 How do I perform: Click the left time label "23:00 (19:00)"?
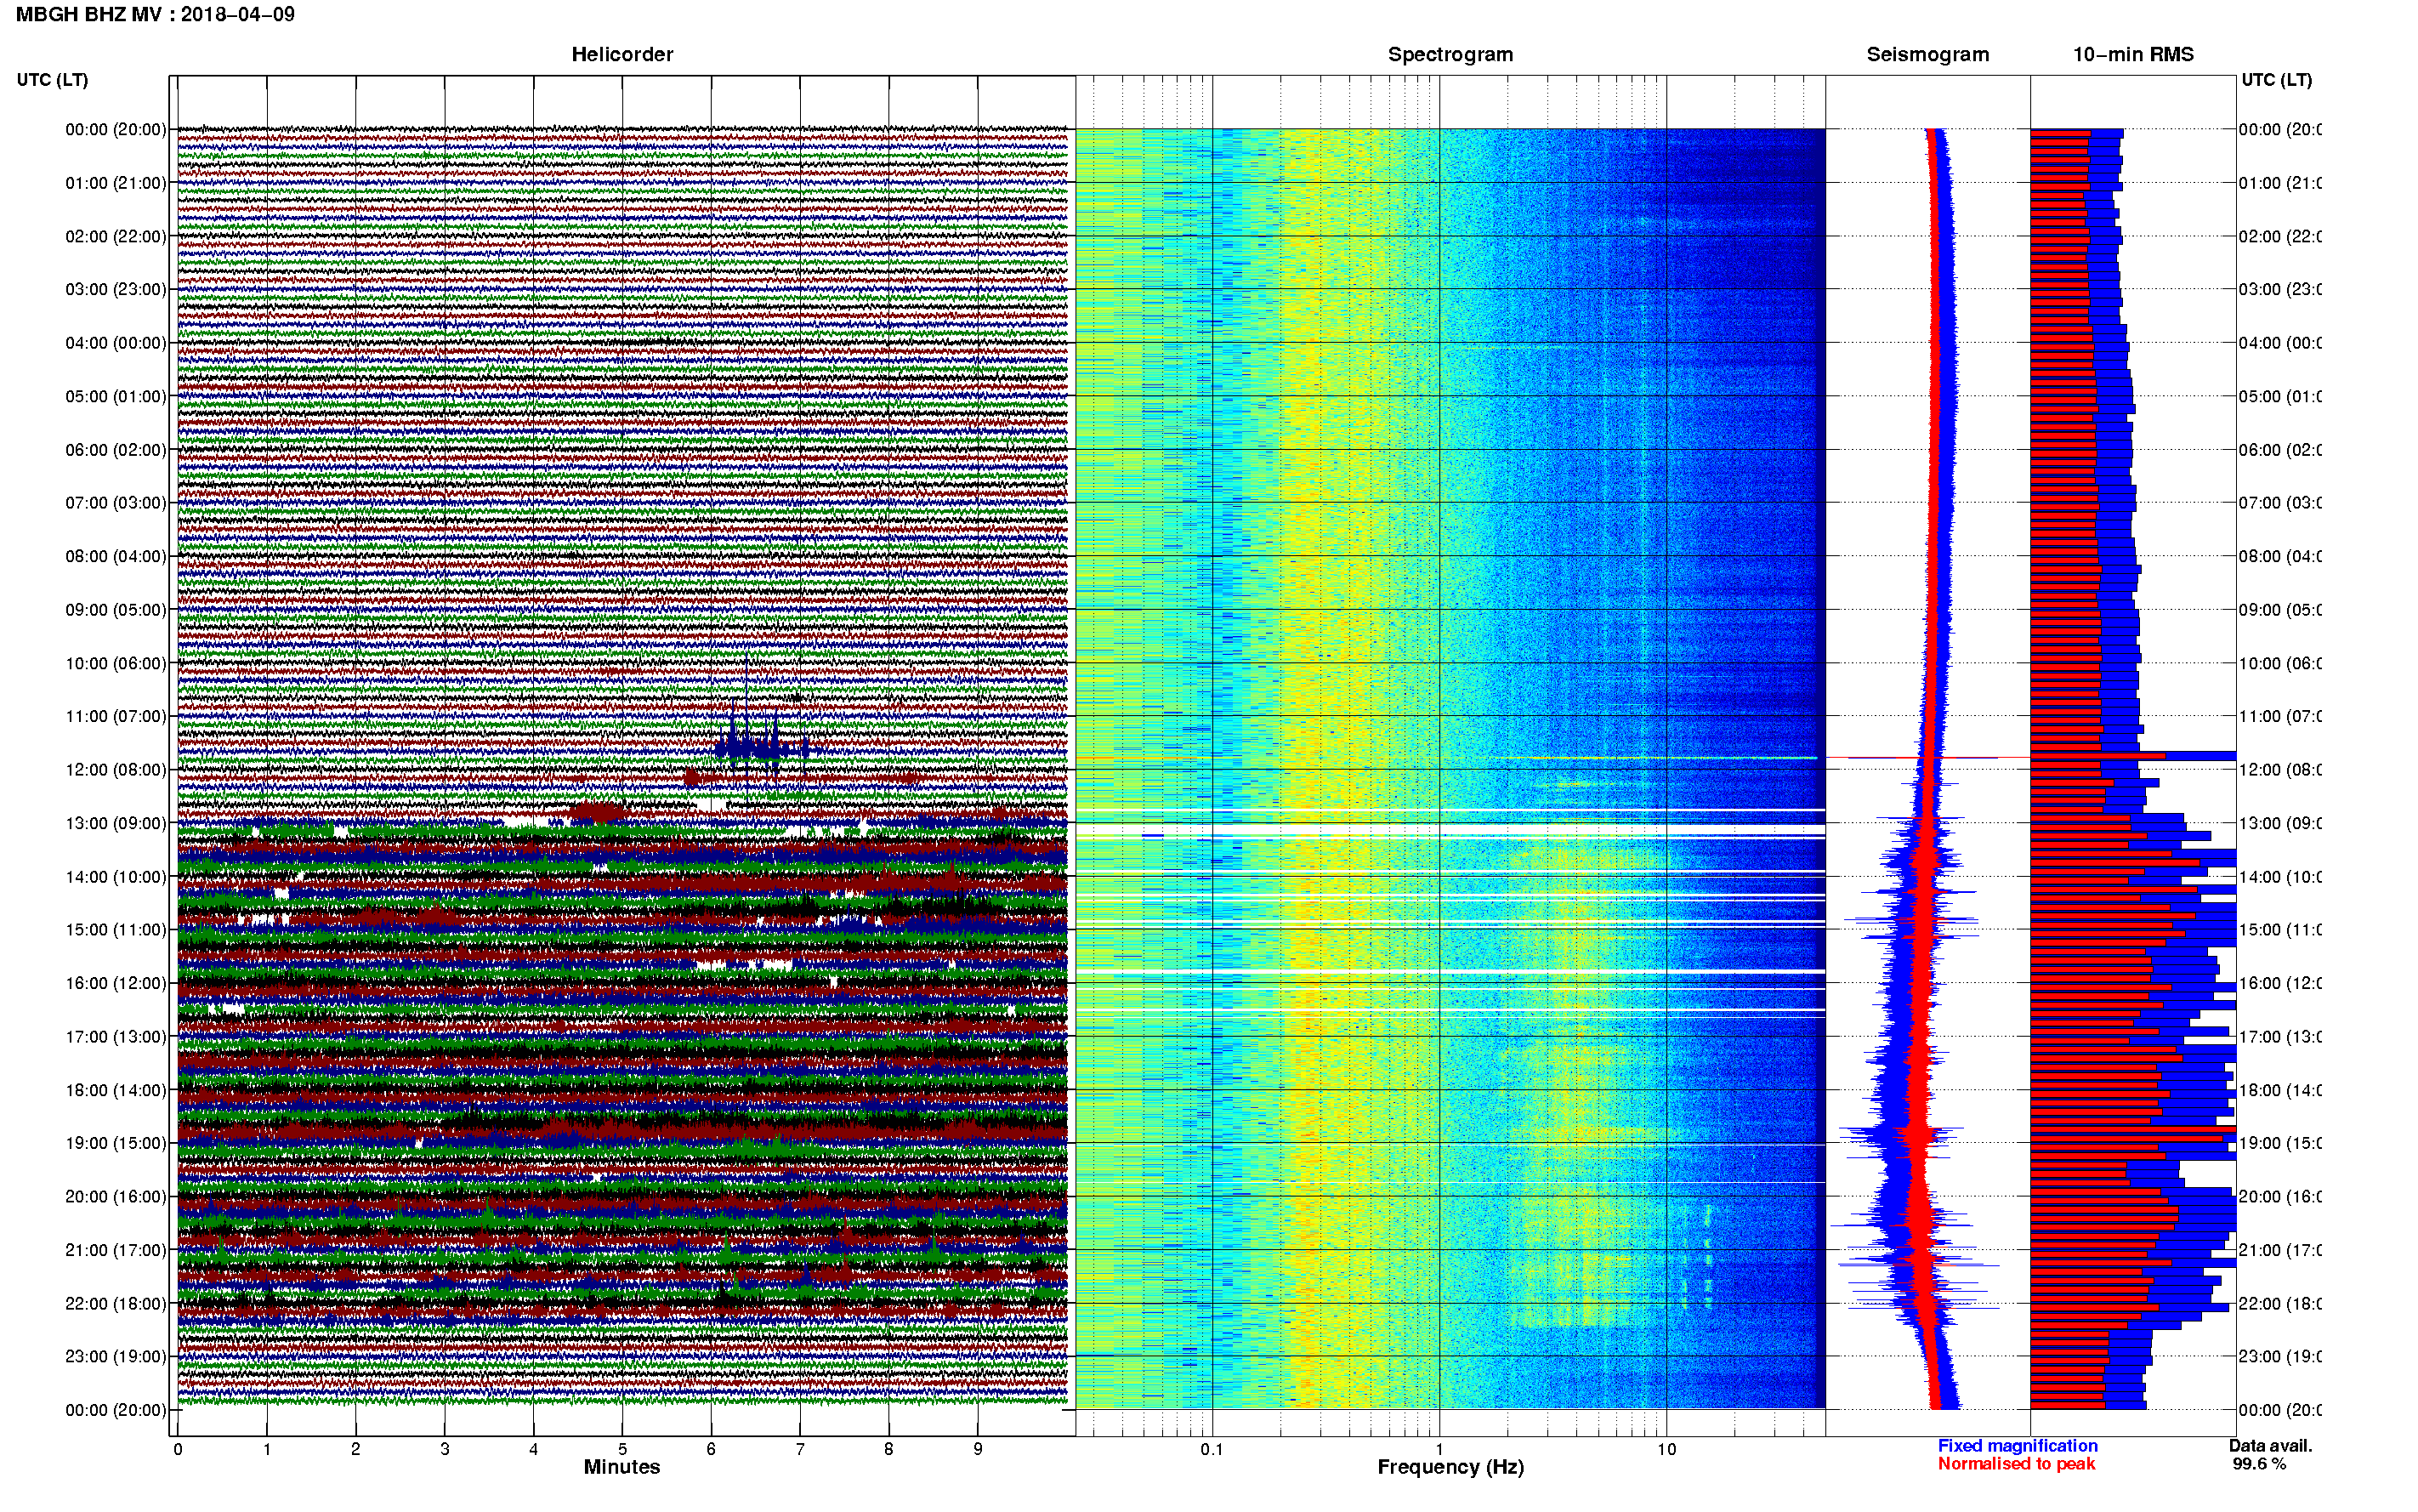click(116, 1356)
